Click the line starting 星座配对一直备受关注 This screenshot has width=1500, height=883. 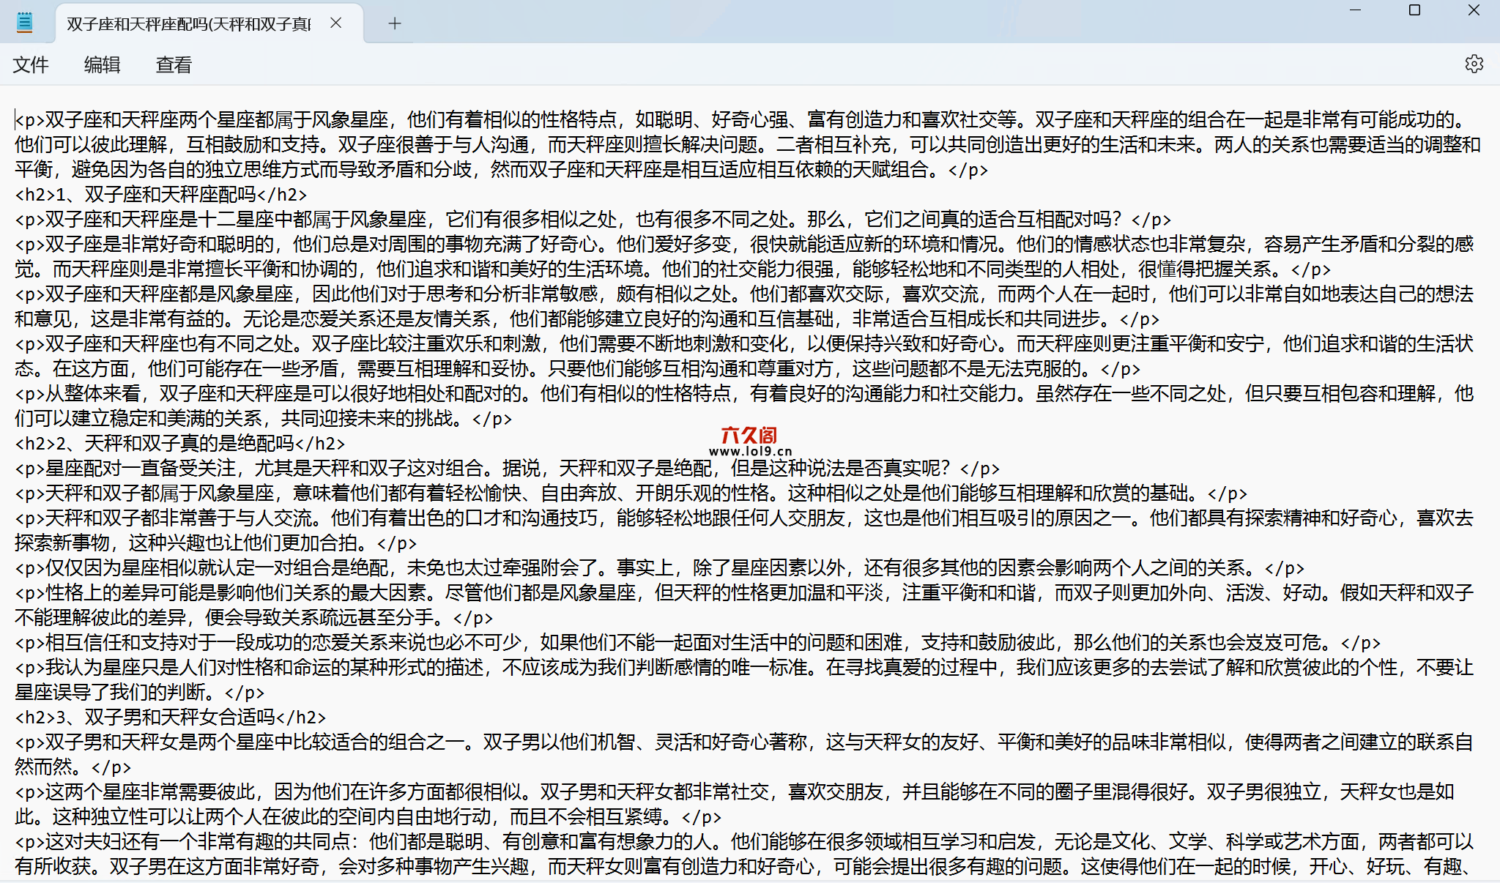(x=508, y=469)
